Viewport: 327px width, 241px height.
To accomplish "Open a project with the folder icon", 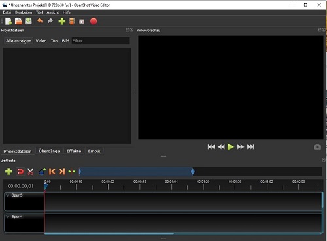I will click(x=18, y=21).
